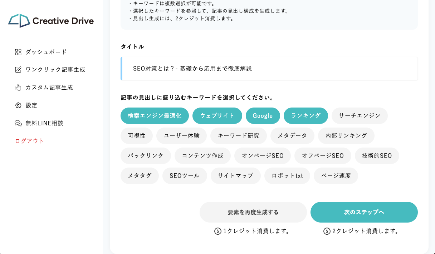This screenshot has height=254, width=435.
Task: Open 設定 from the sidebar
Action: 31,105
